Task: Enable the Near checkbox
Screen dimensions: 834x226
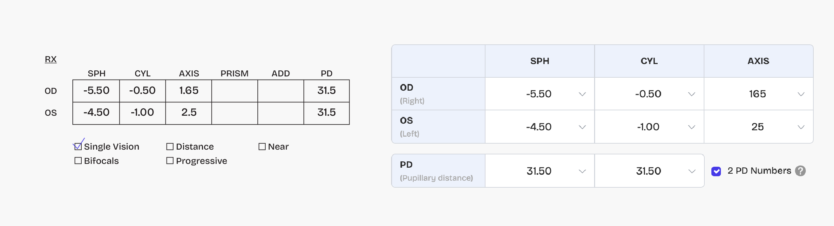Action: (261, 146)
